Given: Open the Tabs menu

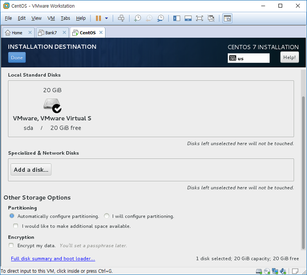Looking at the screenshot, I should click(65, 18).
